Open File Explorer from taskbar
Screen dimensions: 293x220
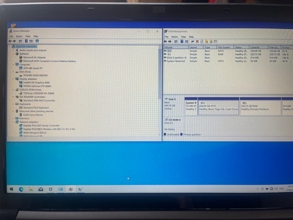(x=31, y=189)
